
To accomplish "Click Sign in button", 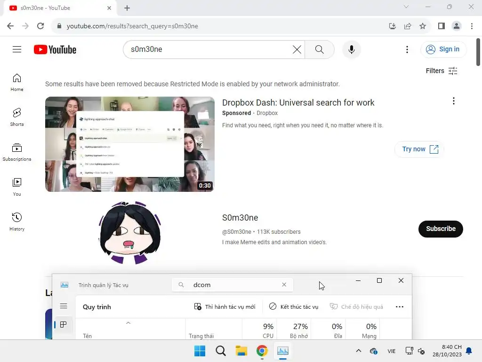I will pos(443,49).
